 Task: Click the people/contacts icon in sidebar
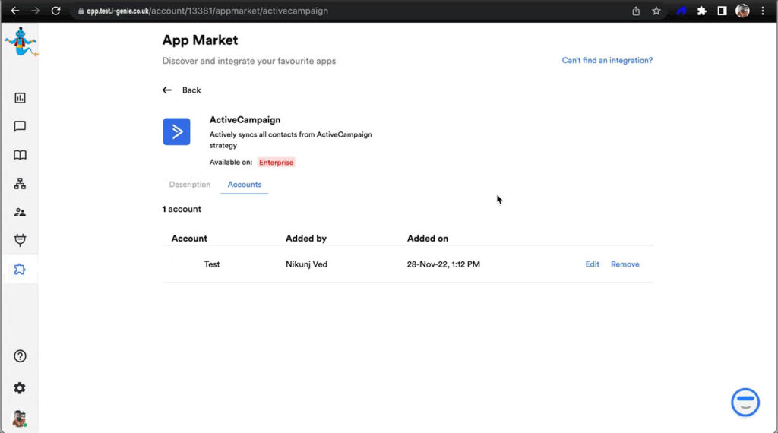click(x=20, y=213)
